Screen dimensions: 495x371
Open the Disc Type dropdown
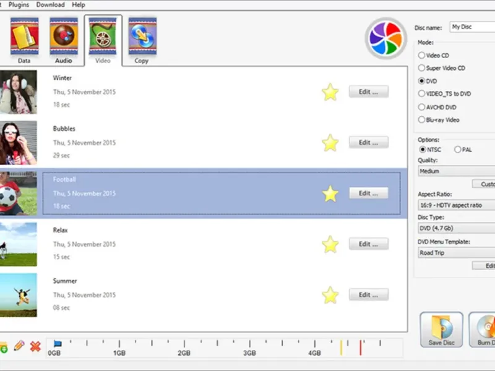coord(457,228)
